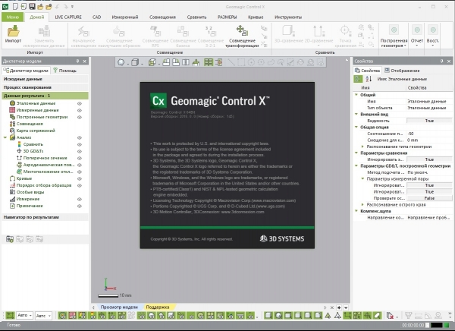Collapse the Параметры сравнения group
455x331 pixels.
click(x=356, y=153)
